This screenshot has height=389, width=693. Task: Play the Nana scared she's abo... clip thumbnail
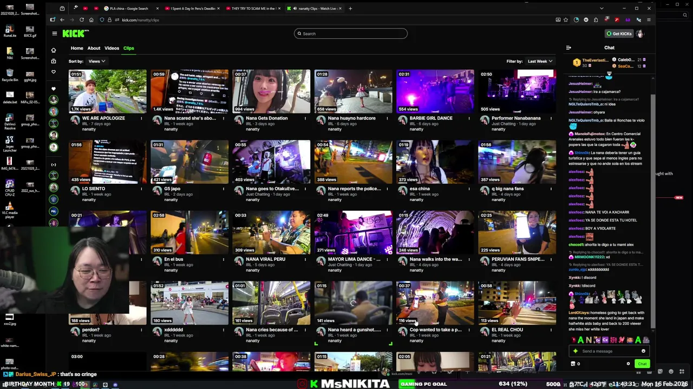[x=189, y=91]
